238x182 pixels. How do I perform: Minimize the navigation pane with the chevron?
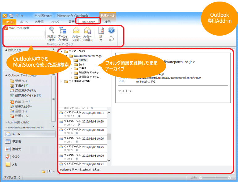point(53,49)
